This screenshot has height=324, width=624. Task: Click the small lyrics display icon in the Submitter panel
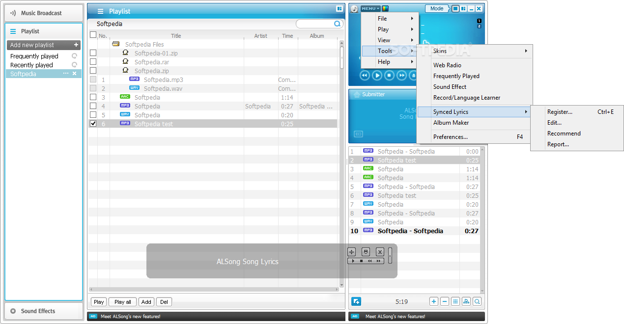[358, 134]
